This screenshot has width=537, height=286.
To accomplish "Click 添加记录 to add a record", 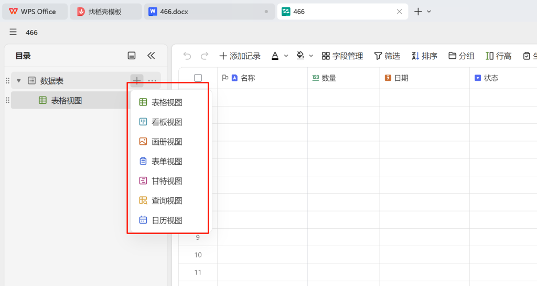I will [x=240, y=56].
